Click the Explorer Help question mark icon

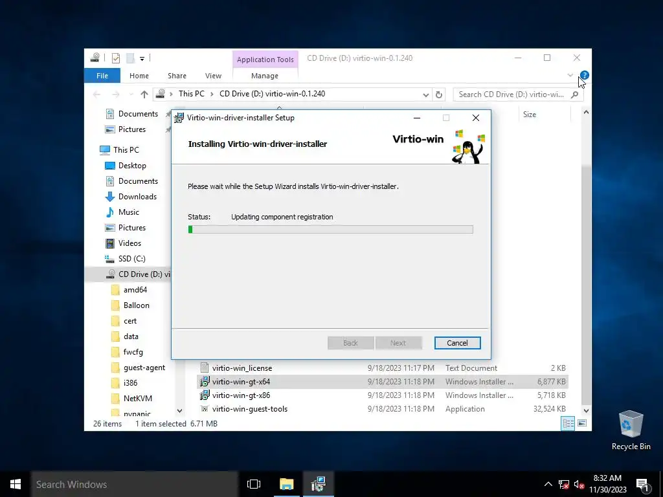pos(585,75)
